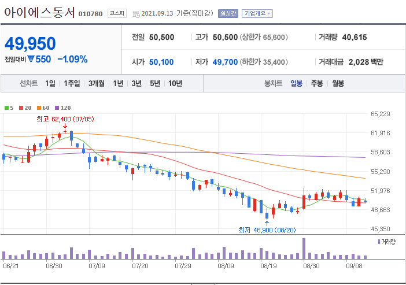Click the stock code 010780
The image size is (406, 285).
(90, 14)
